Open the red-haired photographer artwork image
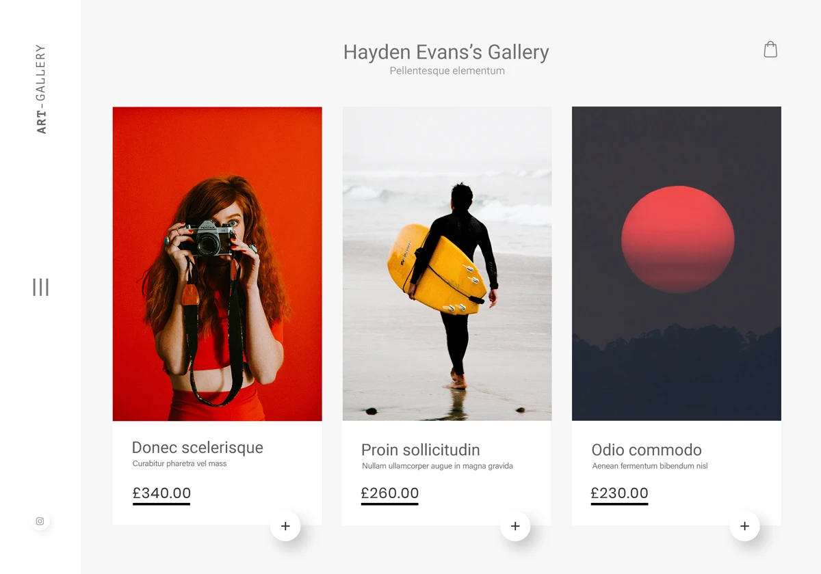Screen dimensions: 821x574 217,263
